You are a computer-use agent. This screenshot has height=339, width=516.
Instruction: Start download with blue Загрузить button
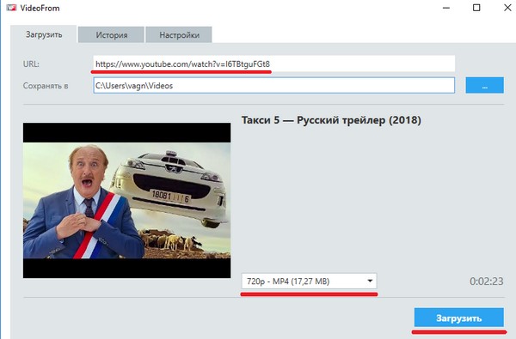point(458,318)
